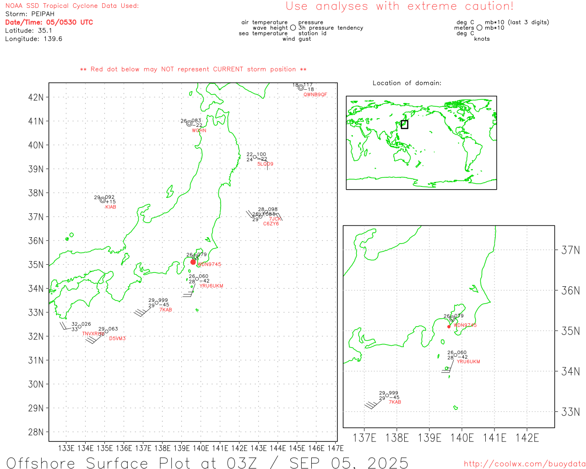
Task: Click 7KAB station circle on main map
Action: 156,303
